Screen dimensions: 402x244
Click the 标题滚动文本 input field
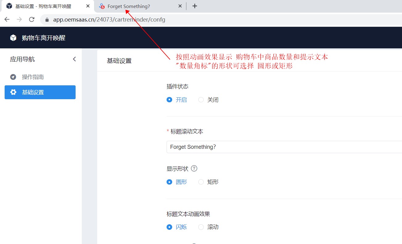284,147
